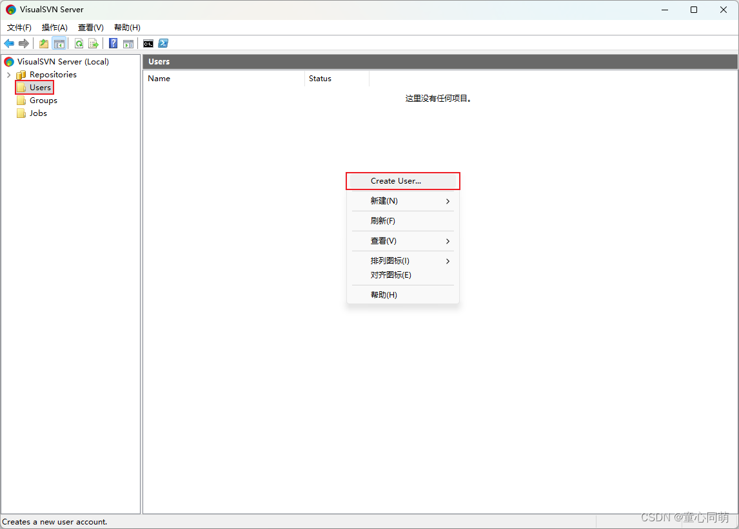Expand the Repositories tree node
Screen dimensions: 739x529
coord(8,75)
